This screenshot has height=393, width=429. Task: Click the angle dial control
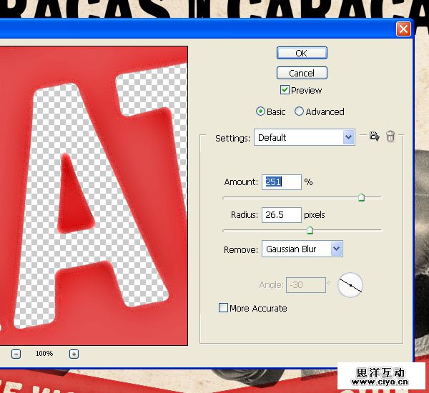(x=350, y=285)
